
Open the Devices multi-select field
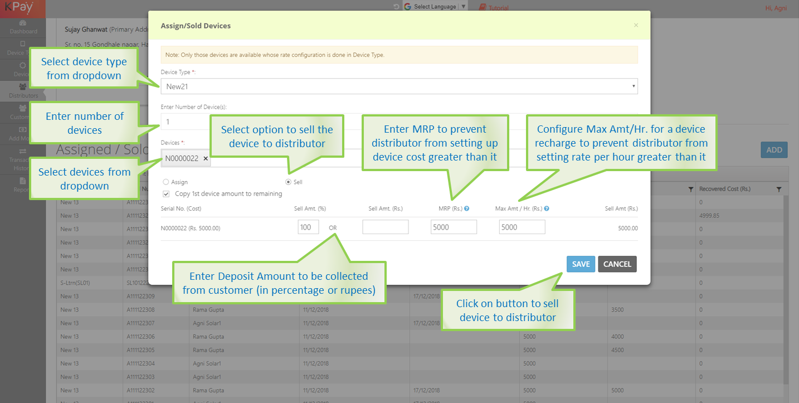pyautogui.click(x=423, y=159)
